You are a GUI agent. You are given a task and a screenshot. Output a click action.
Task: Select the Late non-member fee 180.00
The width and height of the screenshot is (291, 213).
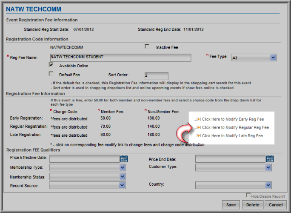[x=154, y=135]
